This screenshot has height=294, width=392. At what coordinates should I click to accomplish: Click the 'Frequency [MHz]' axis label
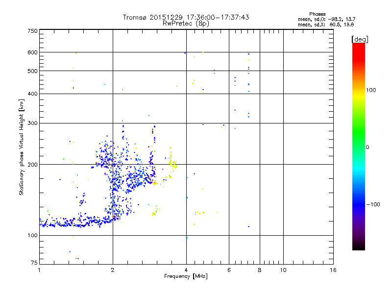(186, 276)
